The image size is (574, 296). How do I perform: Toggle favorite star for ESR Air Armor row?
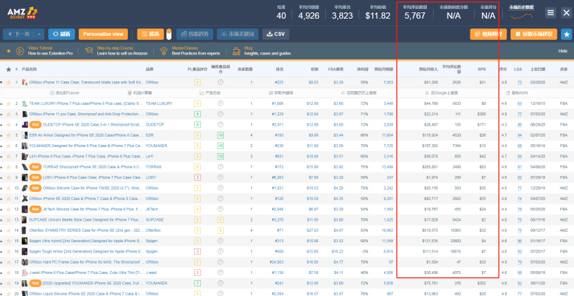(x=8, y=135)
